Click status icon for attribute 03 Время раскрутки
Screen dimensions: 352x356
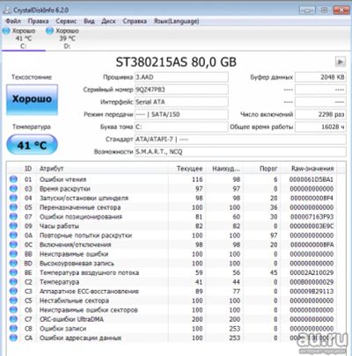13,189
